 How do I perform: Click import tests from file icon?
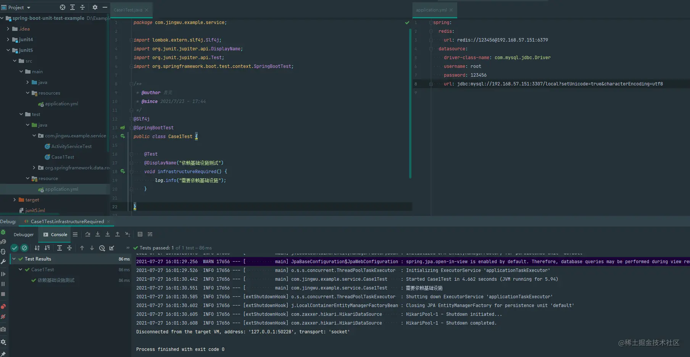click(x=112, y=248)
